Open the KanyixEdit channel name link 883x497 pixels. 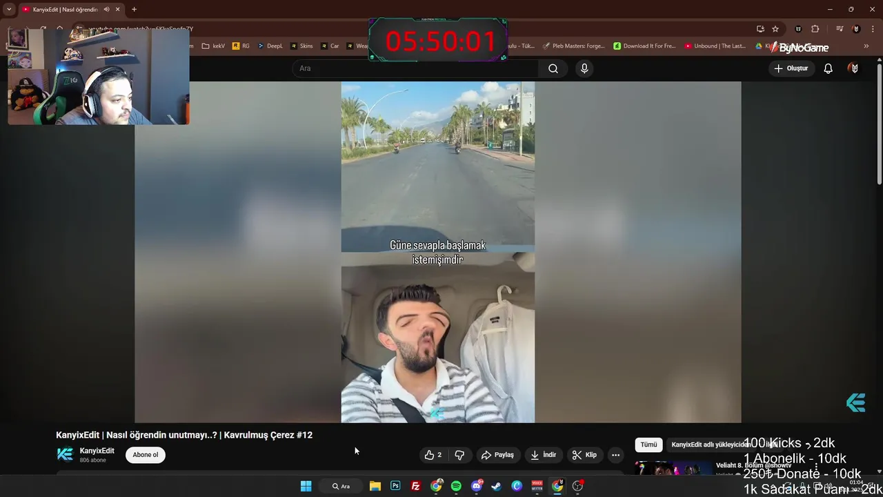[x=97, y=451]
